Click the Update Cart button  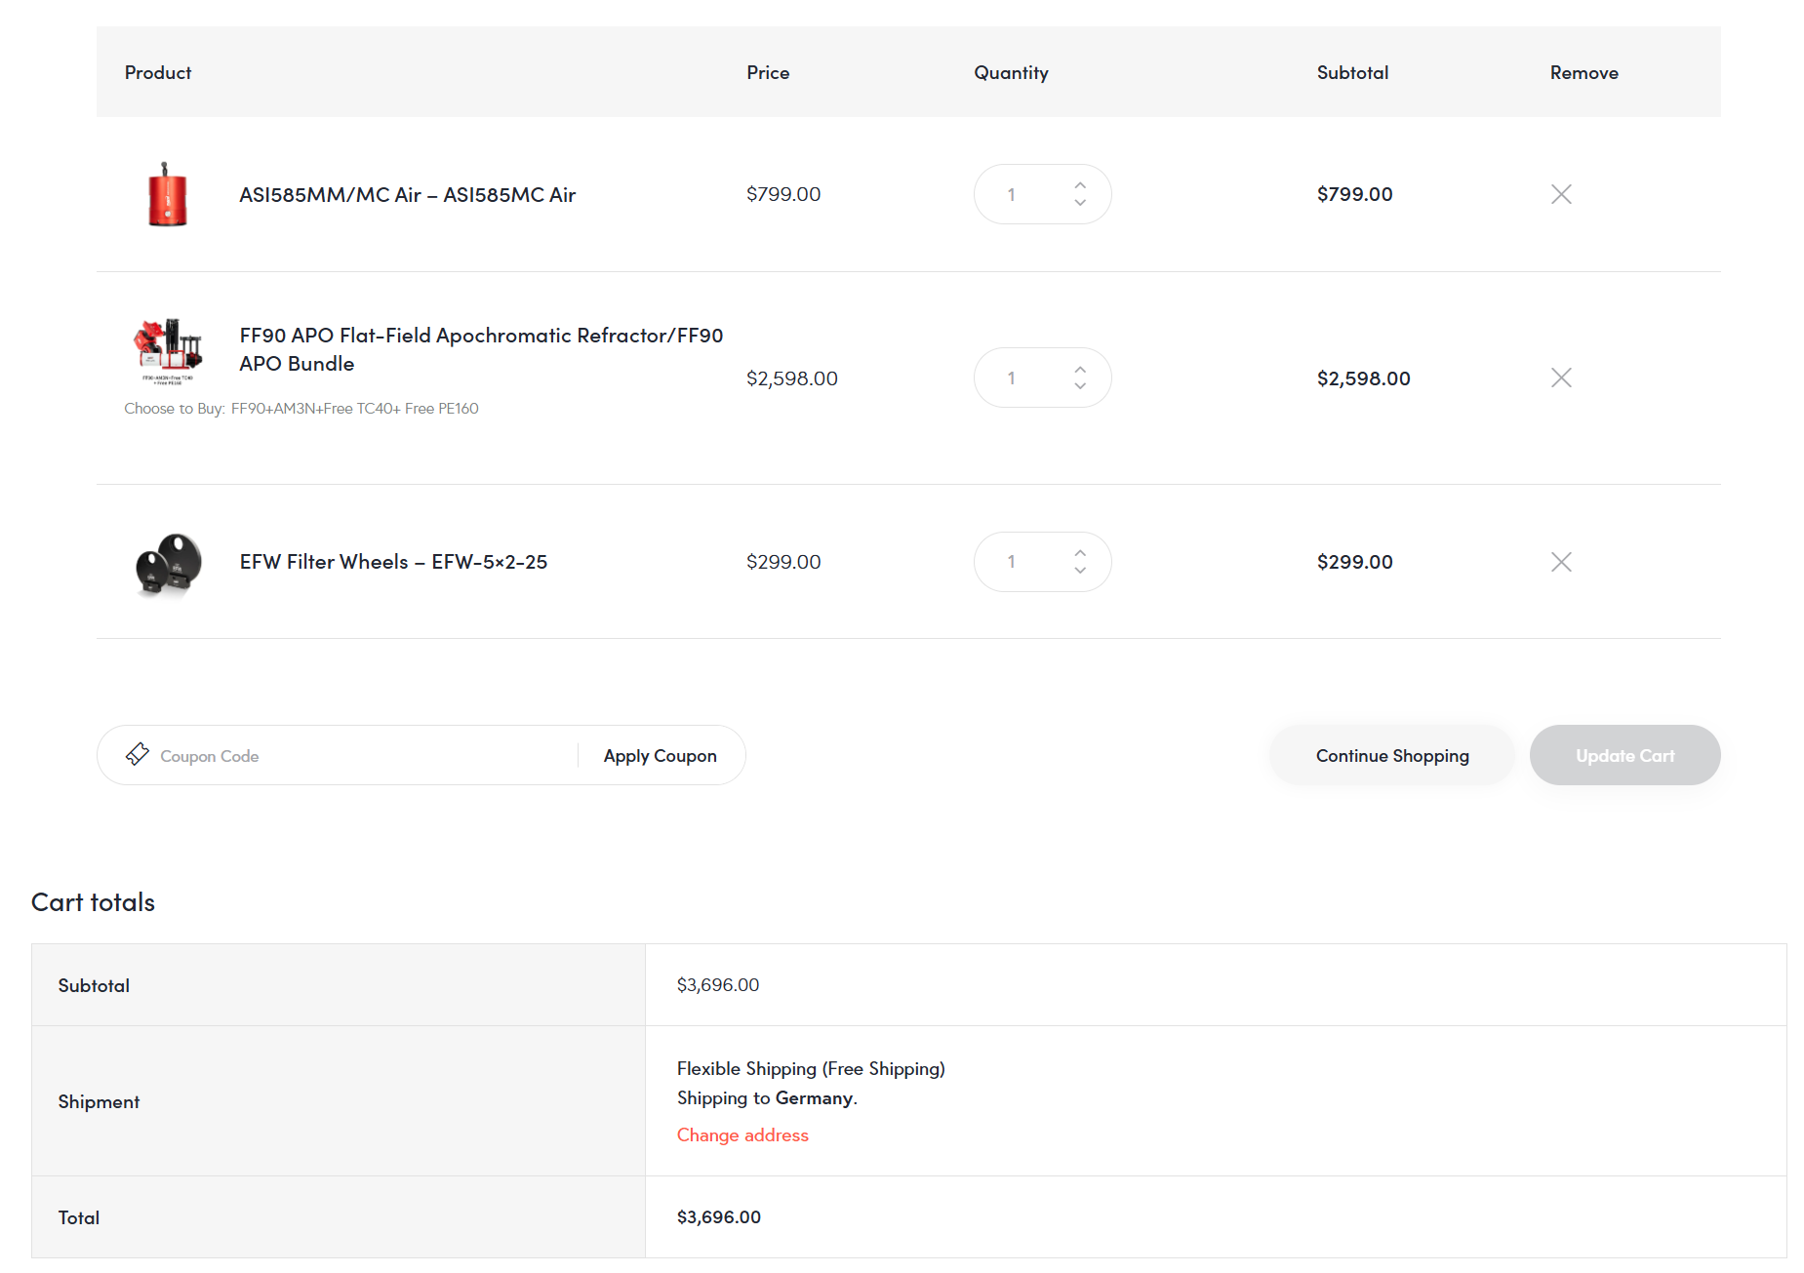(x=1625, y=756)
